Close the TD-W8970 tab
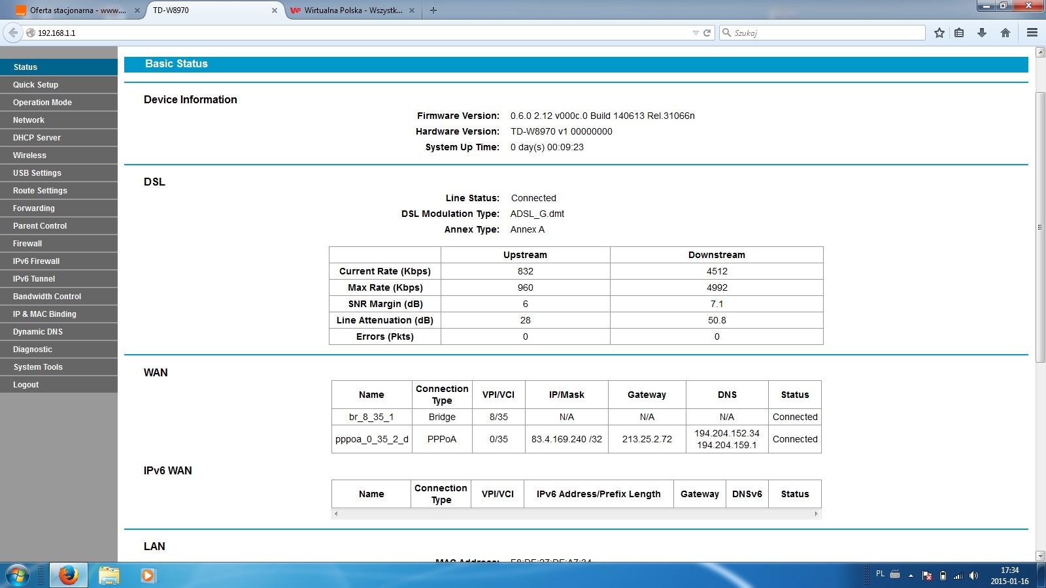 coord(275,10)
